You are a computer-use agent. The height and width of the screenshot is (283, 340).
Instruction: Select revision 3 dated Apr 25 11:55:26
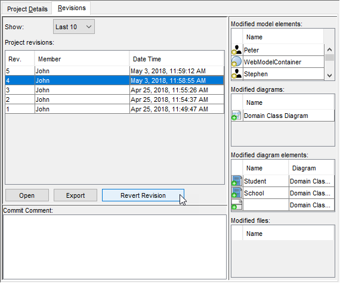click(x=115, y=90)
